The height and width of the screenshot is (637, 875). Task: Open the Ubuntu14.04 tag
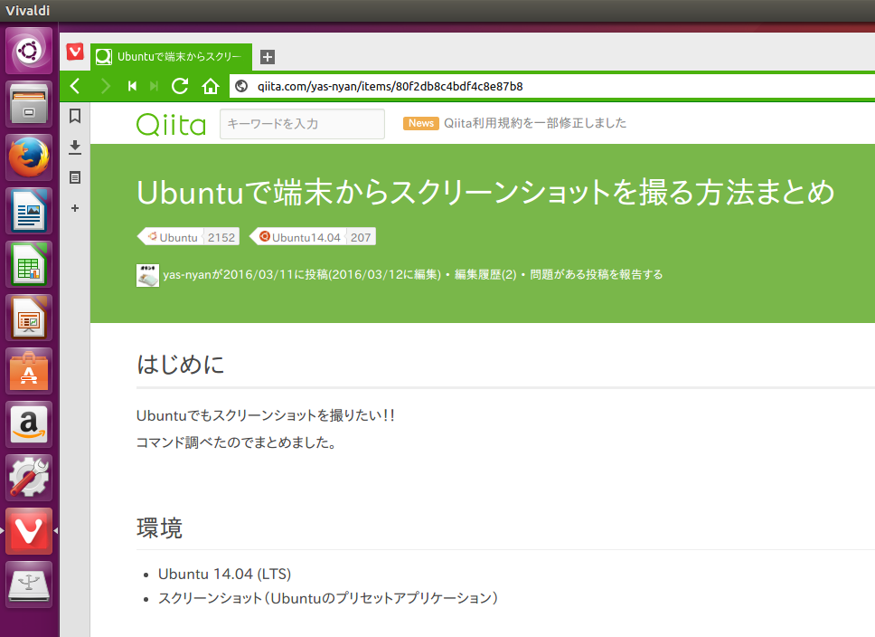click(x=300, y=237)
